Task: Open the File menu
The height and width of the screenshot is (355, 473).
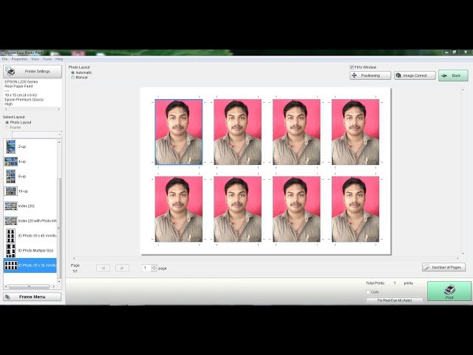Action: (4, 59)
